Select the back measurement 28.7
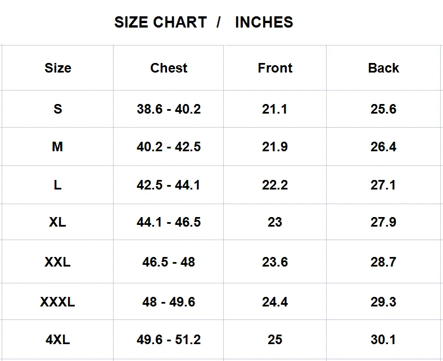The width and height of the screenshot is (443, 361). (x=383, y=262)
